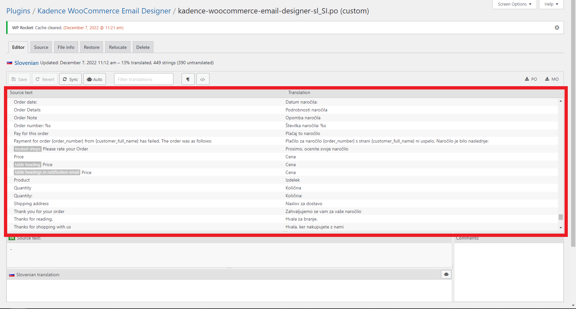Select the 'Order number: %s' string
The height and width of the screenshot is (309, 576).
[32, 126]
